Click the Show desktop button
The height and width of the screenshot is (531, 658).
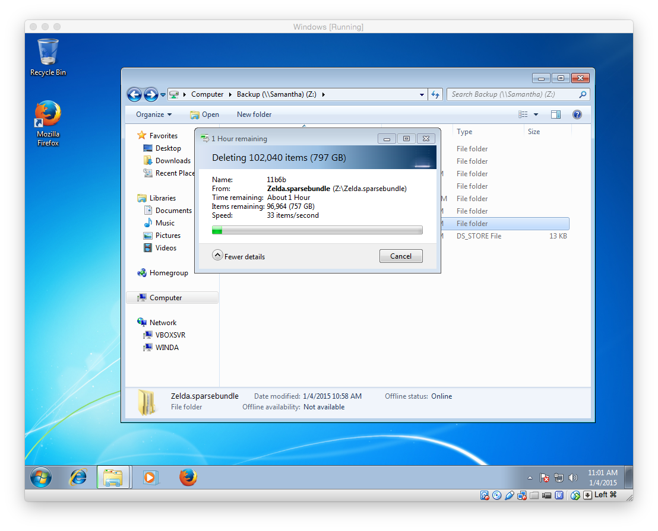coord(629,478)
